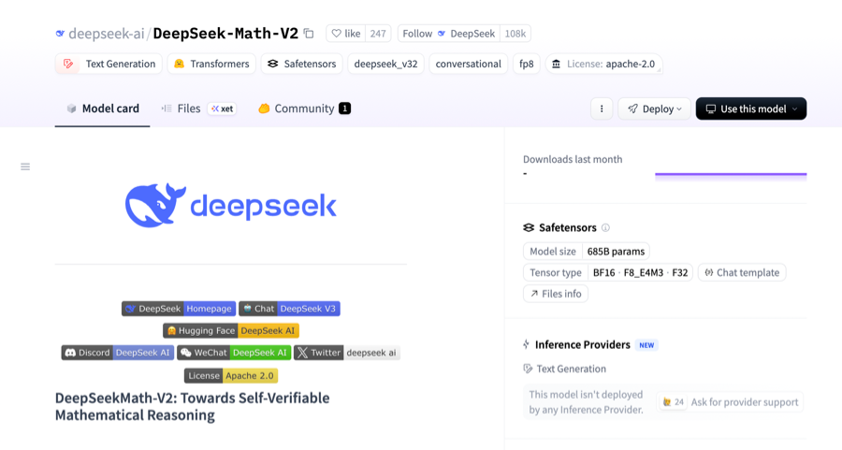Open the three-dot more options menu
Screen dimensions: 842x450
pyautogui.click(x=602, y=109)
